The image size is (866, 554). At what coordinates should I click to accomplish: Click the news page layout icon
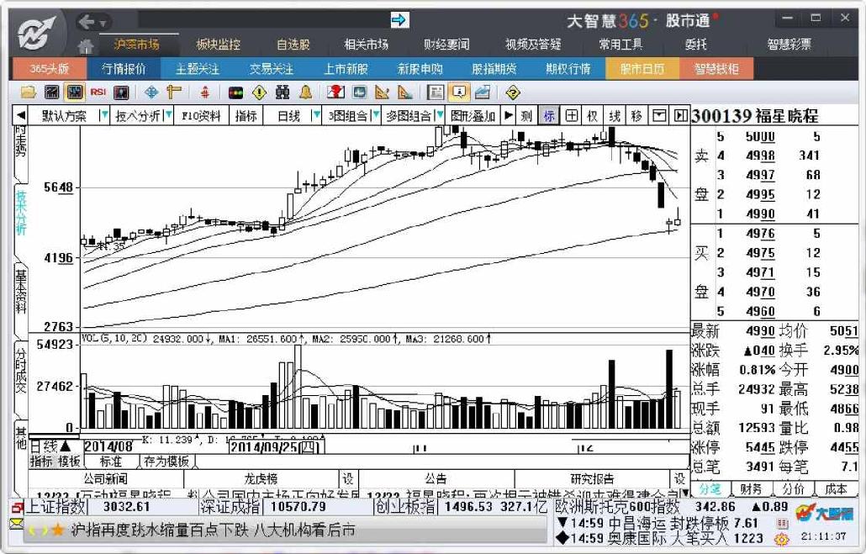click(x=436, y=92)
